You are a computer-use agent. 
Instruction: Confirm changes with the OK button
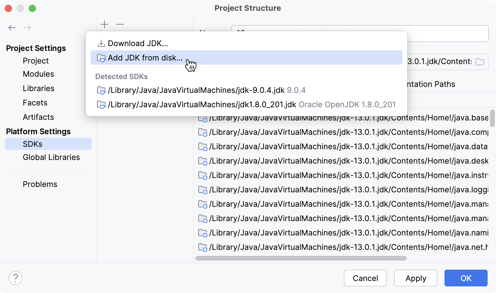tap(466, 278)
